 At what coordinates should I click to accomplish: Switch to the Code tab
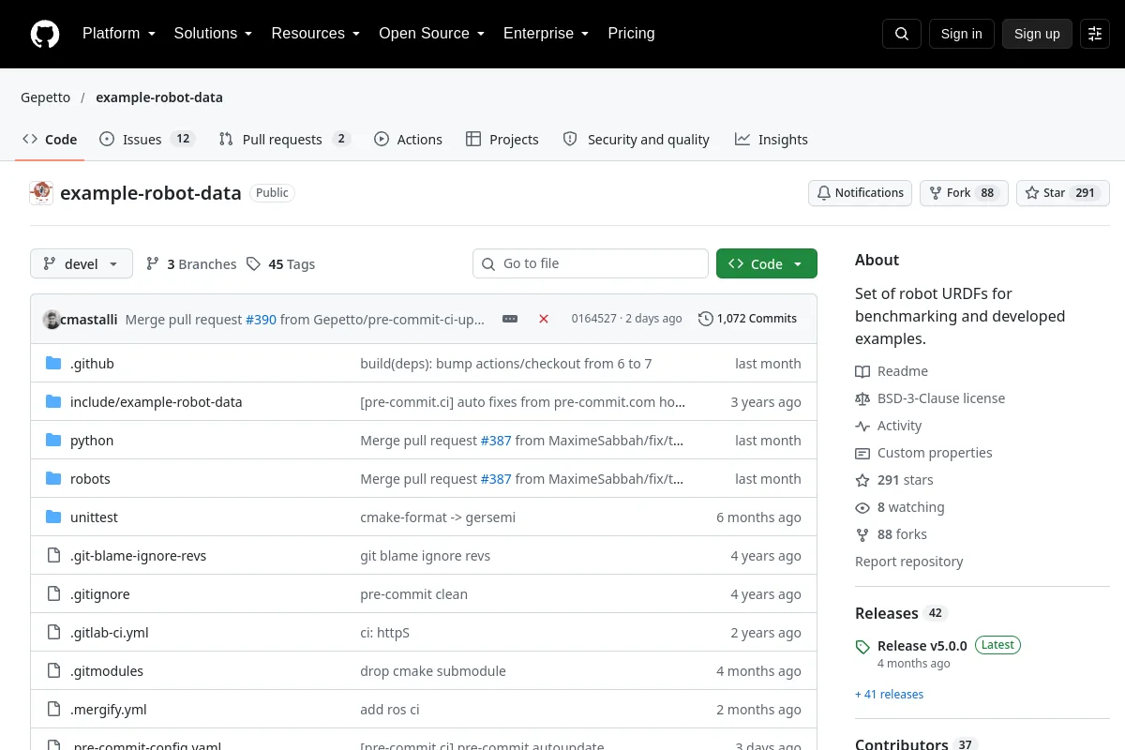point(50,140)
